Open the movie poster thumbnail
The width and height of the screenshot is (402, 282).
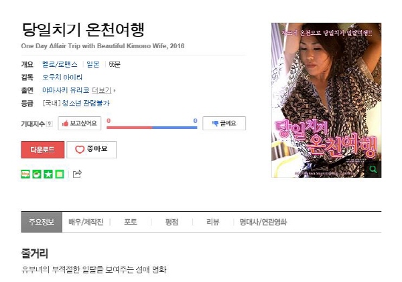[x=326, y=100]
